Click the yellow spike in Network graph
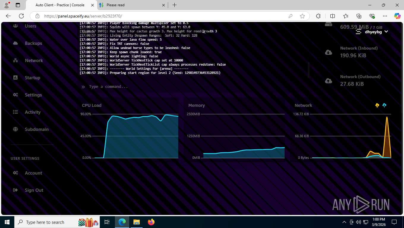The image size is (404, 228). [387, 137]
